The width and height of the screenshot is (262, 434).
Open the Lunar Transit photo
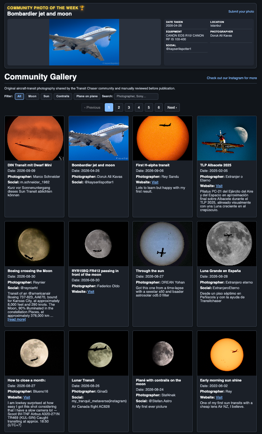[98, 353]
